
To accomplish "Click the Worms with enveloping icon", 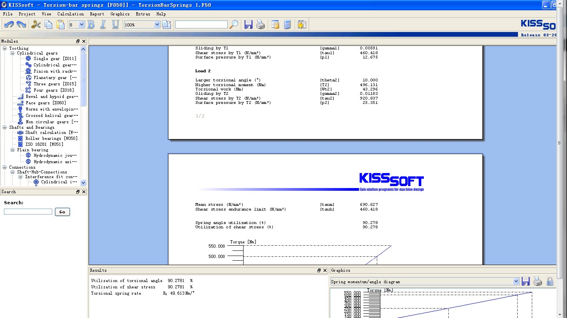I will 21,109.
